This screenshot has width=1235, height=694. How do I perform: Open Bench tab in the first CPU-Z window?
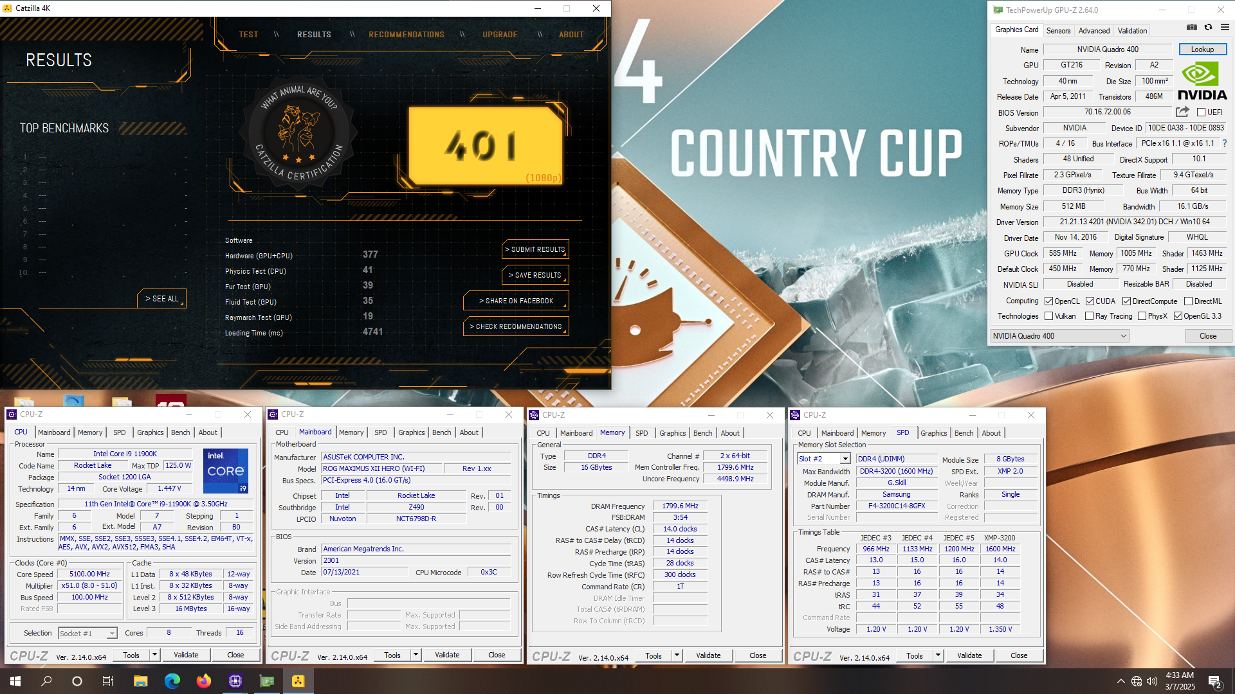pyautogui.click(x=180, y=432)
